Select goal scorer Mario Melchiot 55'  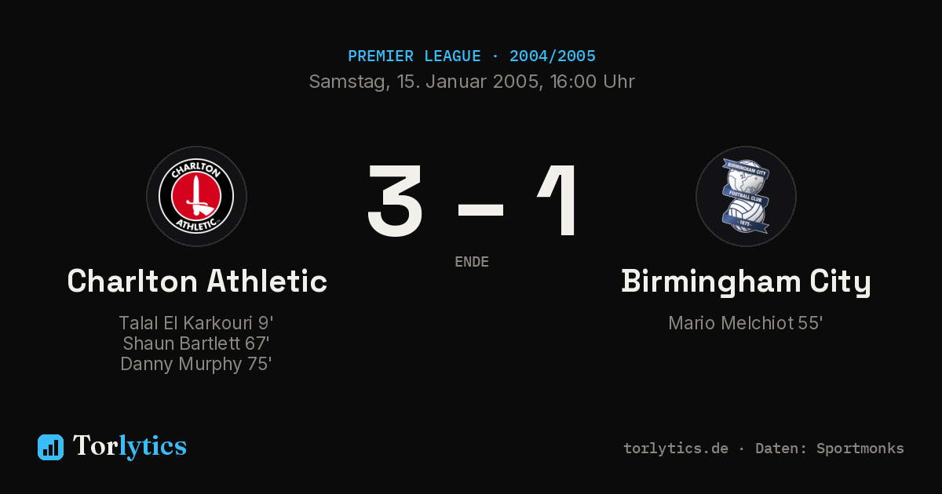click(x=746, y=323)
